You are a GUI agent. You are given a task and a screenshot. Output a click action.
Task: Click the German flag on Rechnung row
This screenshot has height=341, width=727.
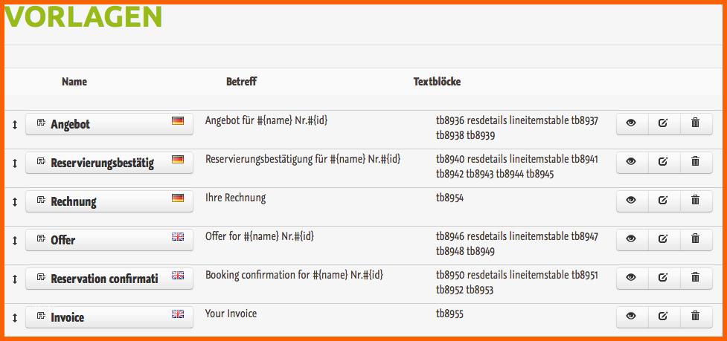178,198
